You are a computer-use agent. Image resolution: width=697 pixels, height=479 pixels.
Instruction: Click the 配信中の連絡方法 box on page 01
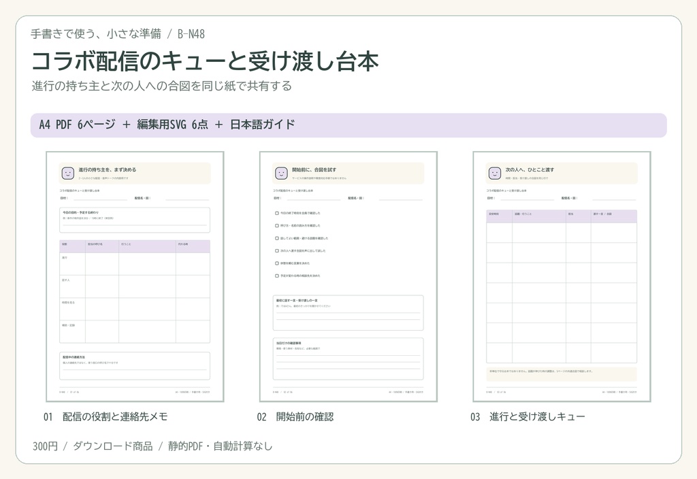click(135, 366)
